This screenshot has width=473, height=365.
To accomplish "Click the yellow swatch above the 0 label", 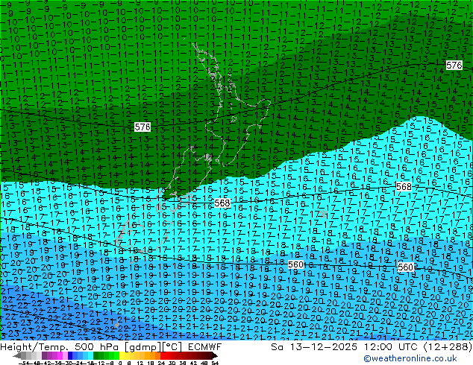I will (122, 355).
